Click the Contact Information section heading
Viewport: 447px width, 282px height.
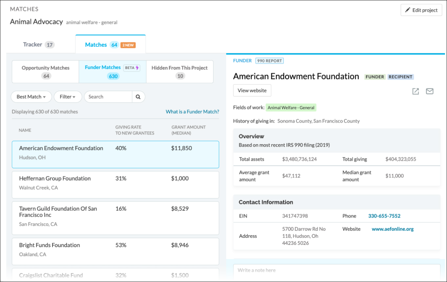(x=266, y=202)
